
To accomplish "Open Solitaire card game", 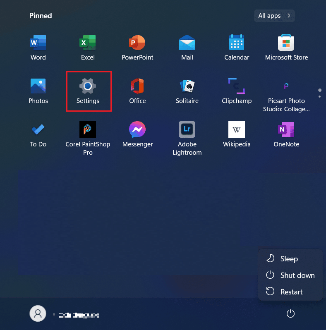I will (187, 91).
